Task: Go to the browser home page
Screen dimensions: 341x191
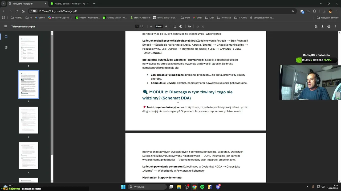Action: 23,11
